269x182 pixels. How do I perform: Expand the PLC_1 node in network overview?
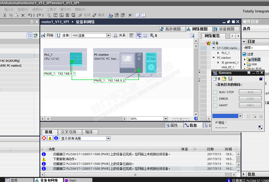218,53
